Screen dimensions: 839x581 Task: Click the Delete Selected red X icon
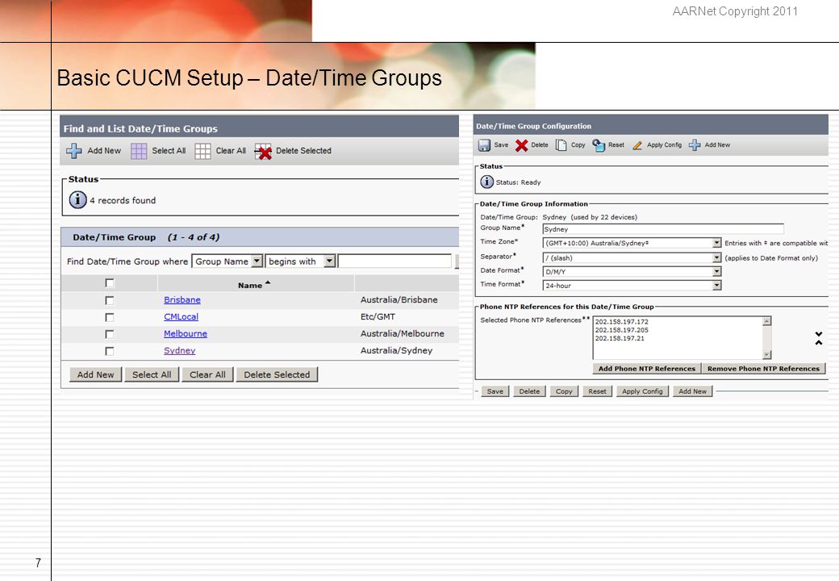[263, 152]
